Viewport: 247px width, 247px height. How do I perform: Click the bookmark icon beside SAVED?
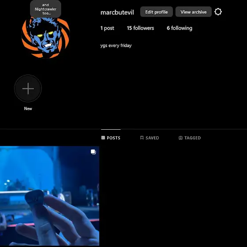(142, 138)
